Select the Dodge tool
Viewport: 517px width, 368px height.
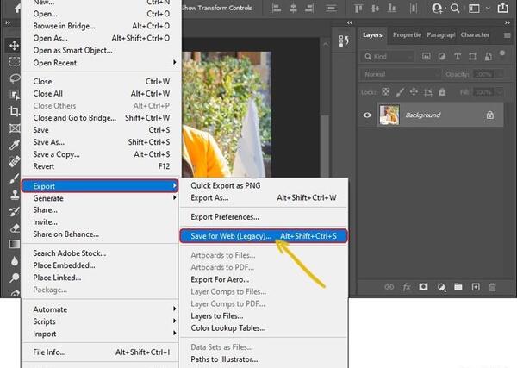click(14, 278)
